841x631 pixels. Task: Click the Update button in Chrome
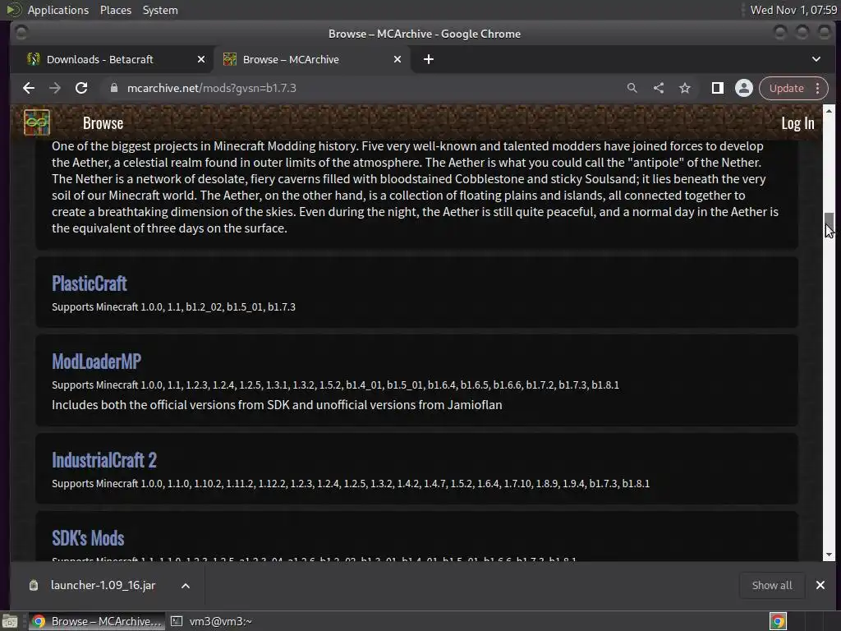pyautogui.click(x=786, y=88)
